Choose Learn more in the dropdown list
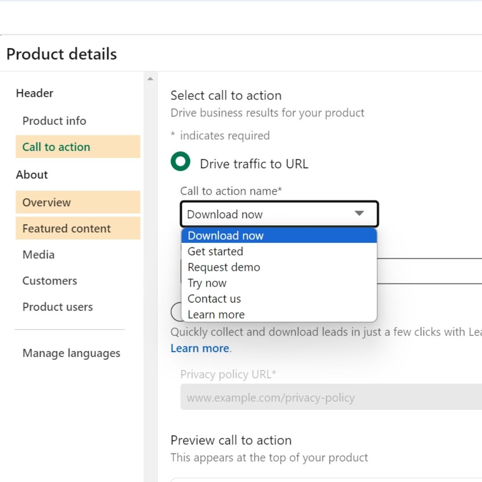The image size is (482, 482). (279, 315)
